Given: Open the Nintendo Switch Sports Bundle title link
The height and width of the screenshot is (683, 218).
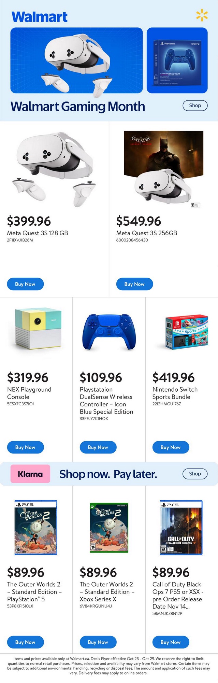Looking at the screenshot, I should click(175, 393).
